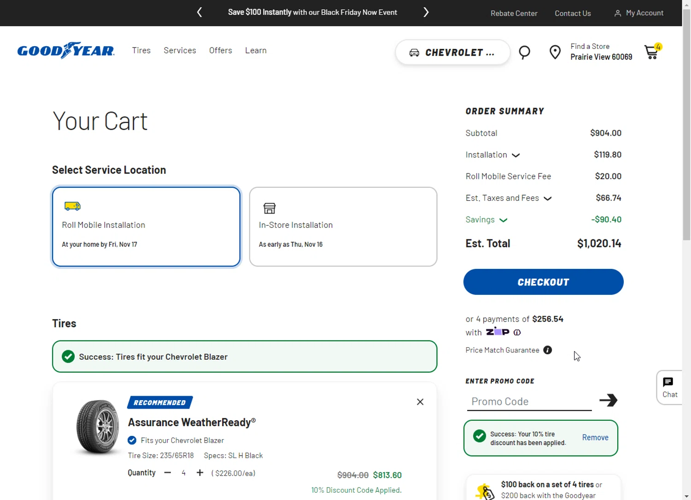
Task: Expand Installation cost details
Action: point(516,155)
